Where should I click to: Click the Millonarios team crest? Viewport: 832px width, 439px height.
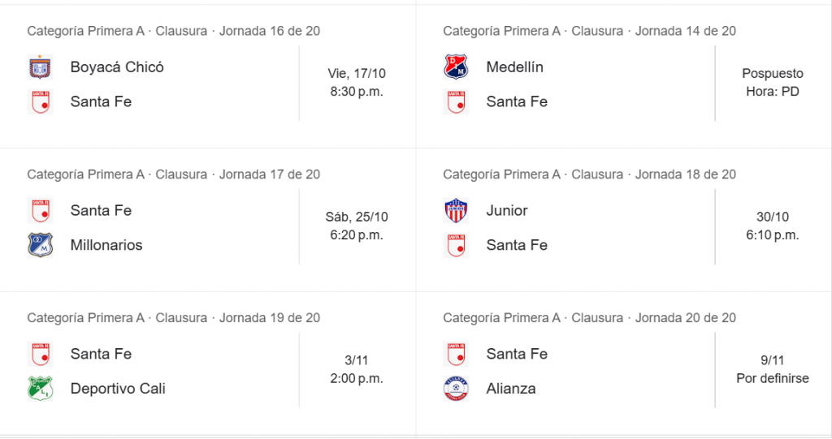coord(40,245)
